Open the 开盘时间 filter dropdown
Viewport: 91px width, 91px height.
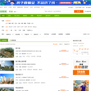(x=28, y=34)
